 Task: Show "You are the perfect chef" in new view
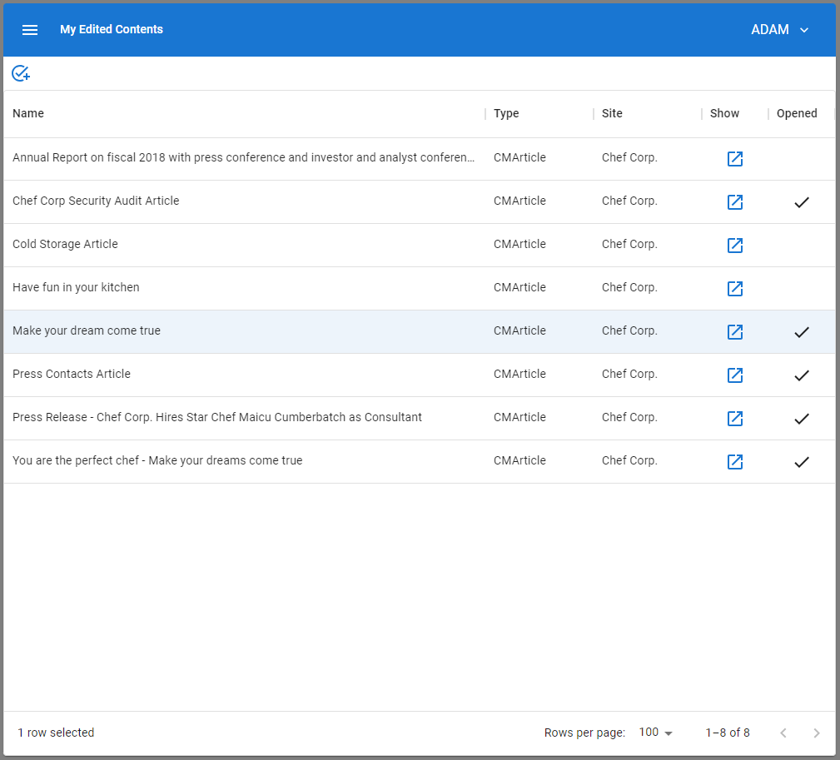coord(735,461)
